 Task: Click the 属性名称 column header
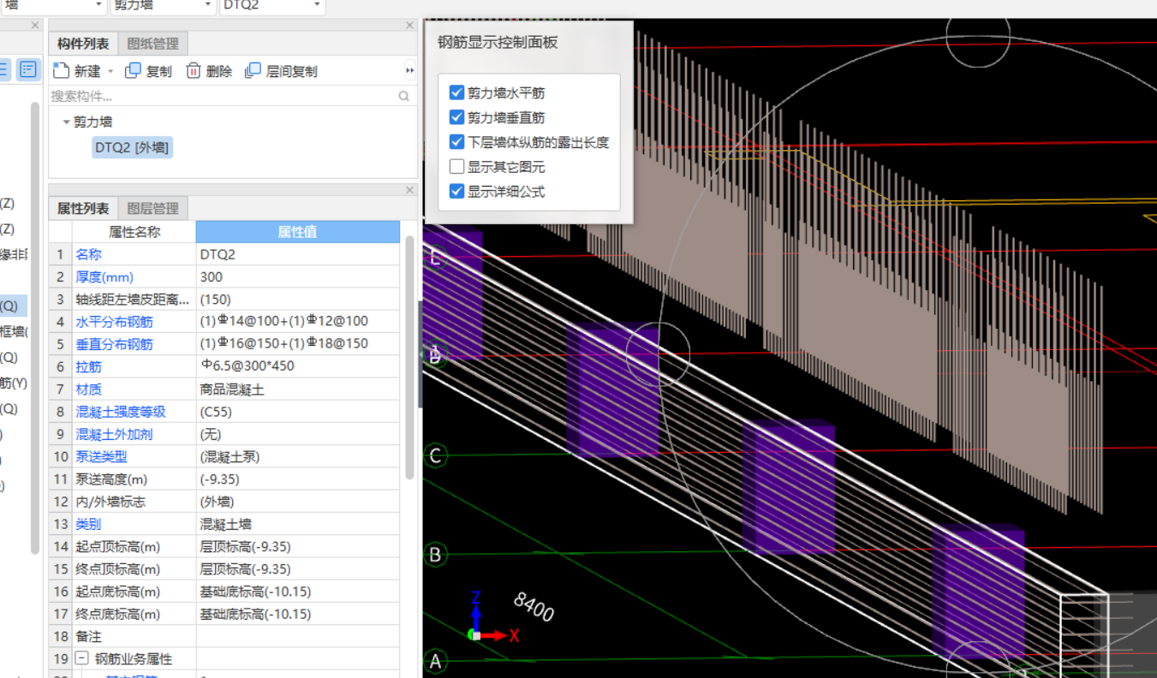tap(134, 232)
